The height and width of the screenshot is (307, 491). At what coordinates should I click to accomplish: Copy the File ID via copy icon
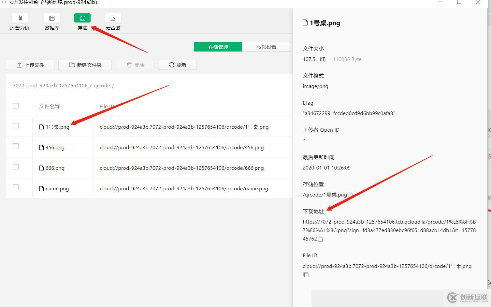pyautogui.click(x=306, y=275)
